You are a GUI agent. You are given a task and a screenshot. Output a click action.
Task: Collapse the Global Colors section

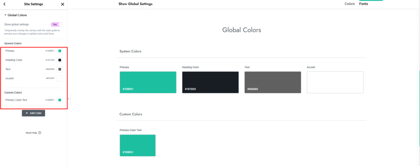tap(5, 15)
